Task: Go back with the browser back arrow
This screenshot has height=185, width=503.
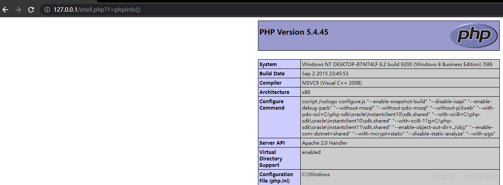Action: tap(5, 10)
